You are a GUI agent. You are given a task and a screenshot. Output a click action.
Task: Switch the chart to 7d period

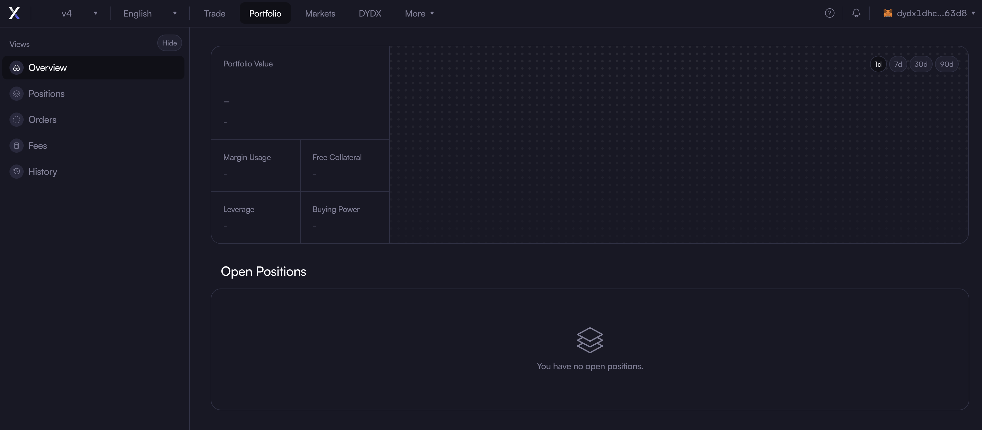click(x=898, y=64)
